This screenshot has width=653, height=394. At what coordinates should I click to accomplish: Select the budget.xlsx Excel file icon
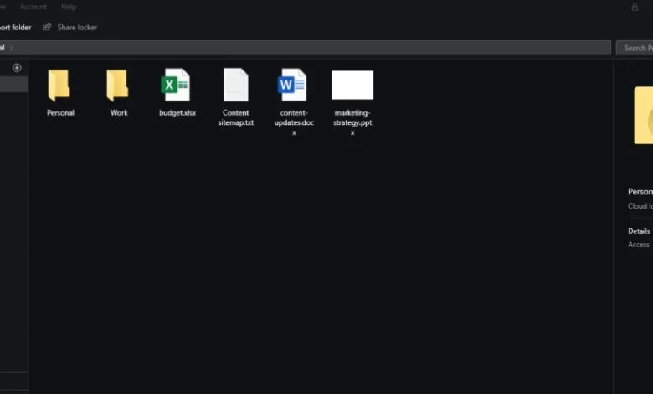pyautogui.click(x=175, y=85)
